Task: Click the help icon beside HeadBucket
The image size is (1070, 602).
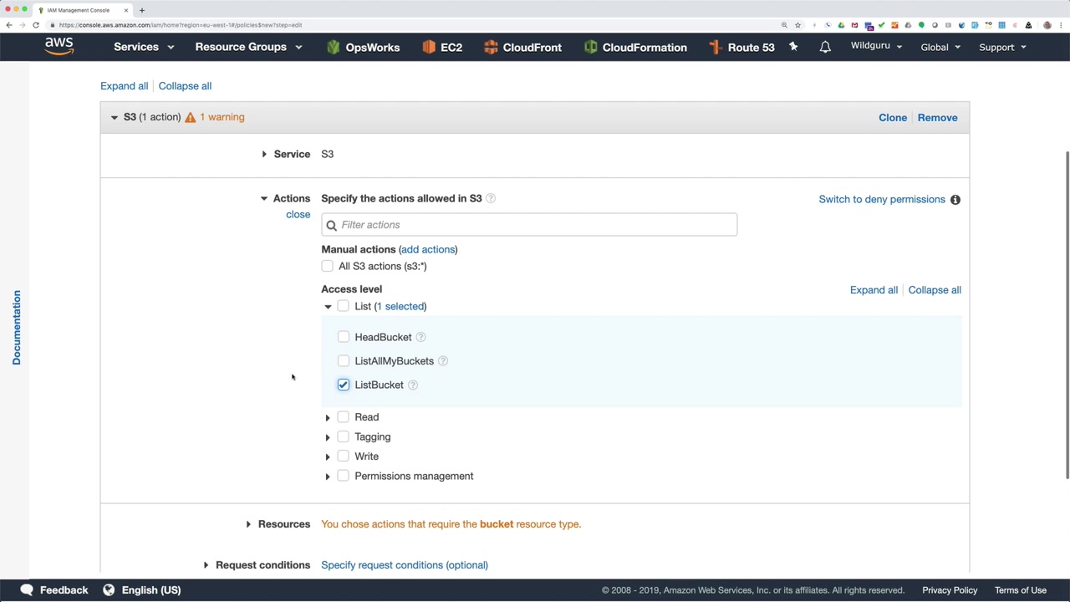Action: coord(421,337)
